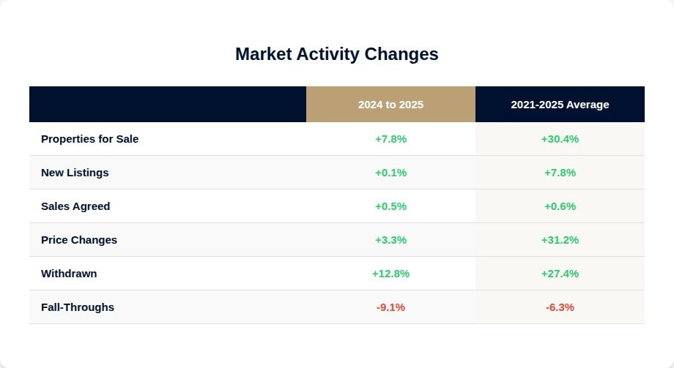Select the +30.4% Properties for Sale value

[x=560, y=139]
